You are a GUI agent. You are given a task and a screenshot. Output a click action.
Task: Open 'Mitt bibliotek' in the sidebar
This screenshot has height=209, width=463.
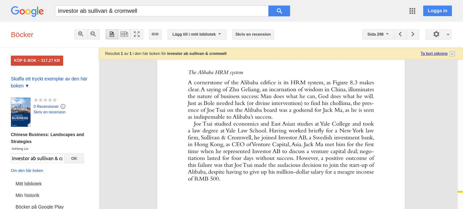coord(28,184)
